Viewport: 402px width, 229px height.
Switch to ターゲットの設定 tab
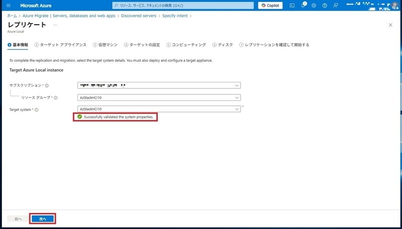click(x=142, y=45)
